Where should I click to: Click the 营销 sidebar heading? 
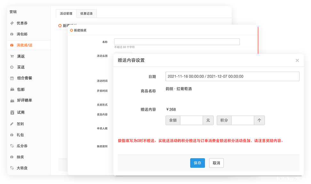tap(13, 12)
